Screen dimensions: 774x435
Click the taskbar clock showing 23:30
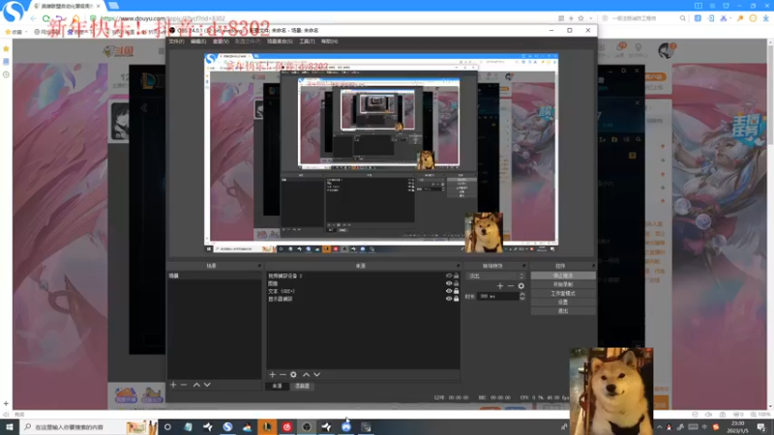pos(738,426)
